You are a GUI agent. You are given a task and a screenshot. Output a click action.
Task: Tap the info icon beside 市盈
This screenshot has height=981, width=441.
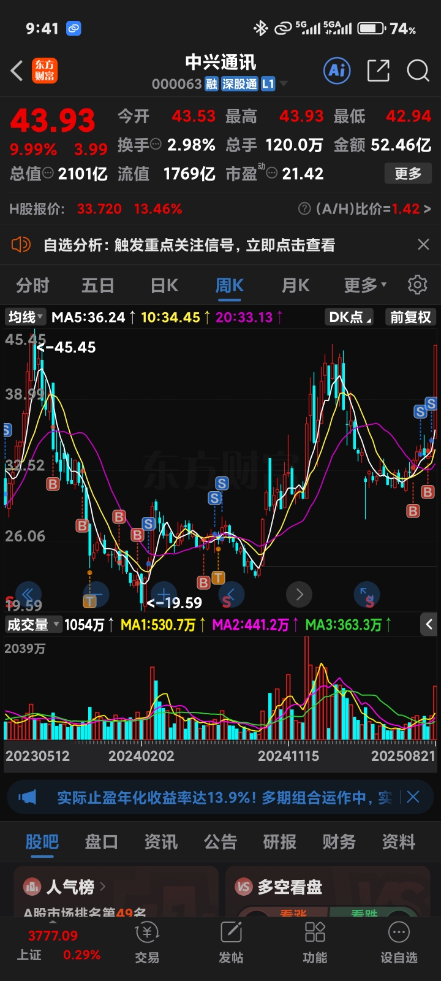(272, 174)
